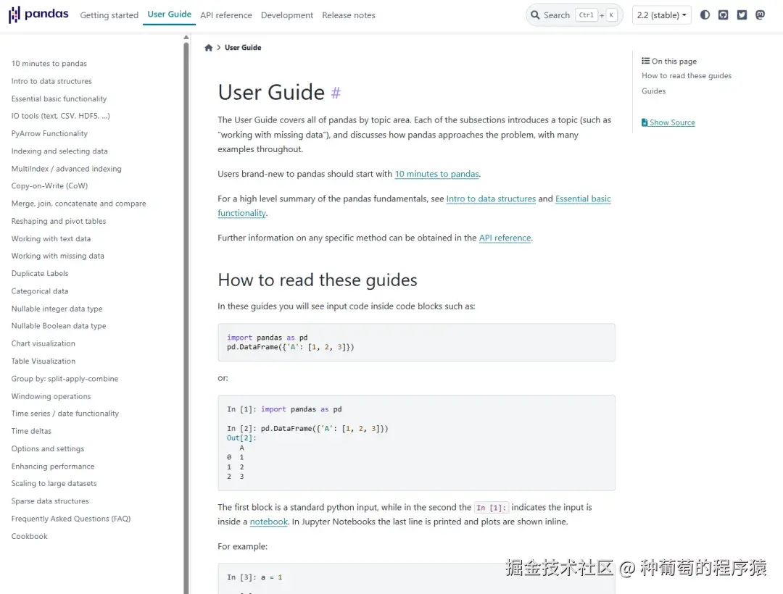Open 'Duplicate Labels' sidebar entry

(40, 273)
